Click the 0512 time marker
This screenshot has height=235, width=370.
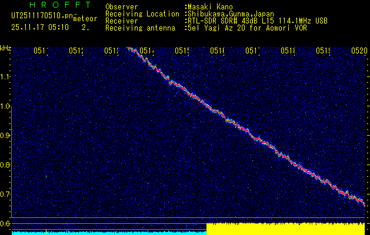pos(76,51)
